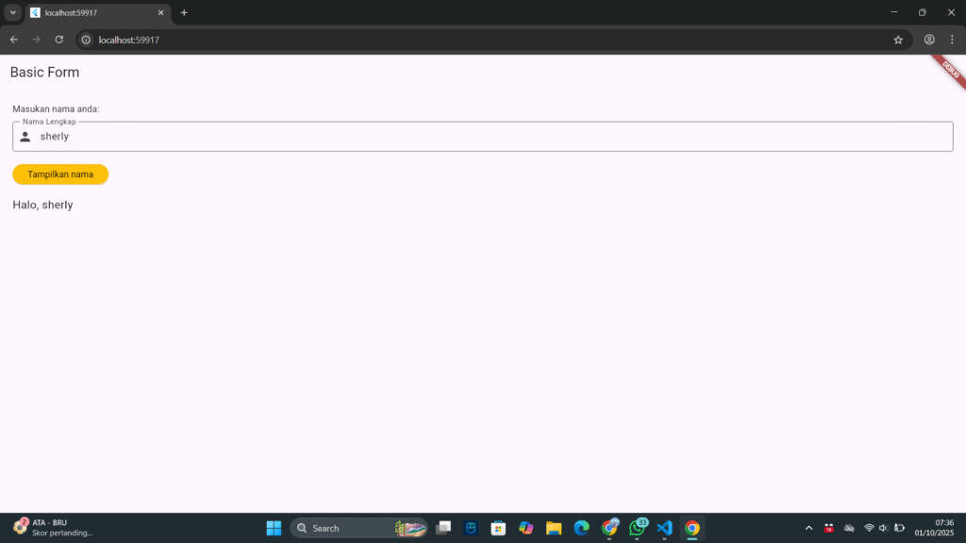966x543 pixels.
Task: Launch File Explorer from the taskbar
Action: pos(554,528)
